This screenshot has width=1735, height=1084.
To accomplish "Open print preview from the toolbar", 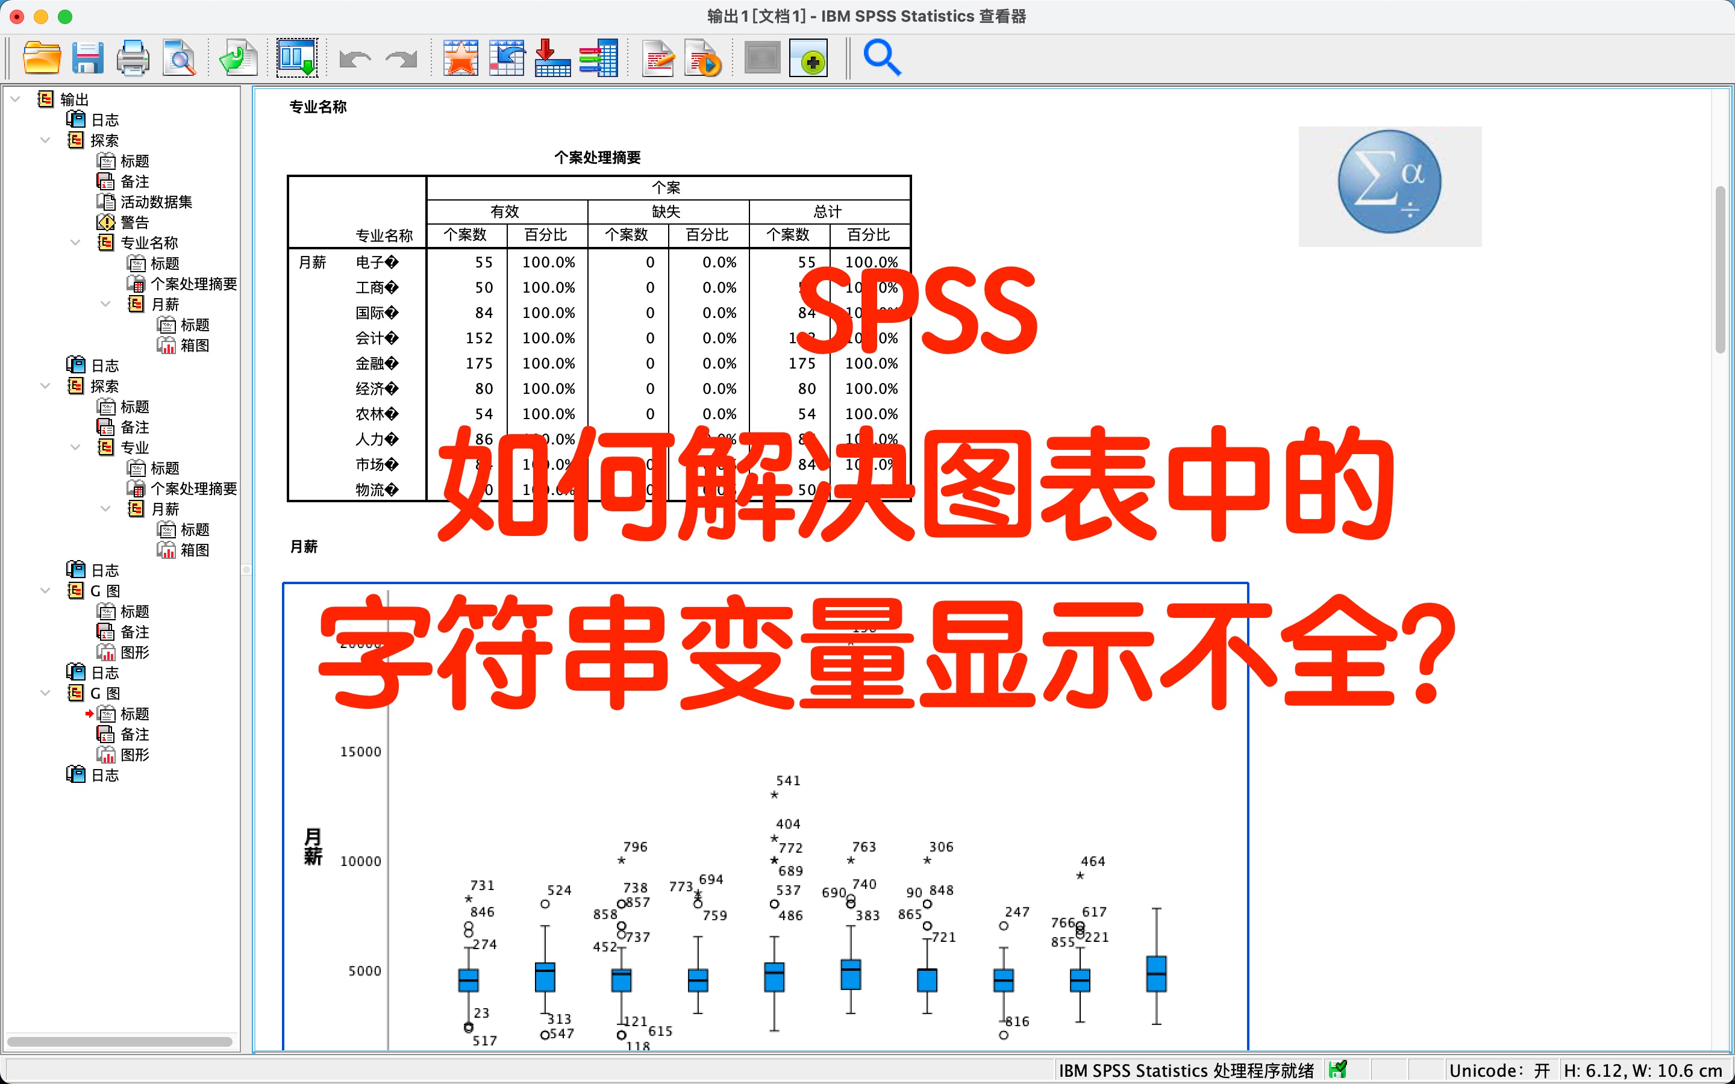I will click(180, 57).
